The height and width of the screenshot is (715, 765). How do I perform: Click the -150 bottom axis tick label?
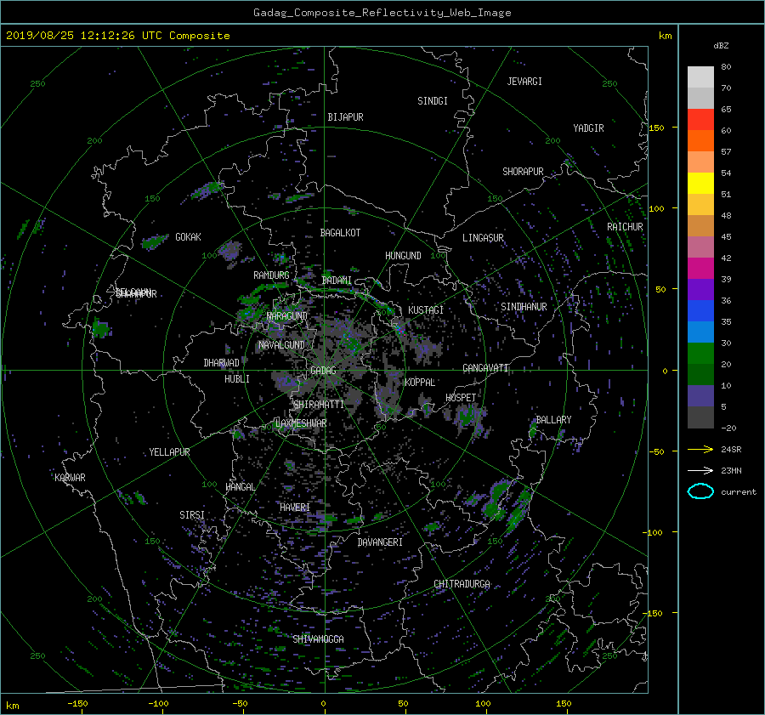(x=77, y=704)
